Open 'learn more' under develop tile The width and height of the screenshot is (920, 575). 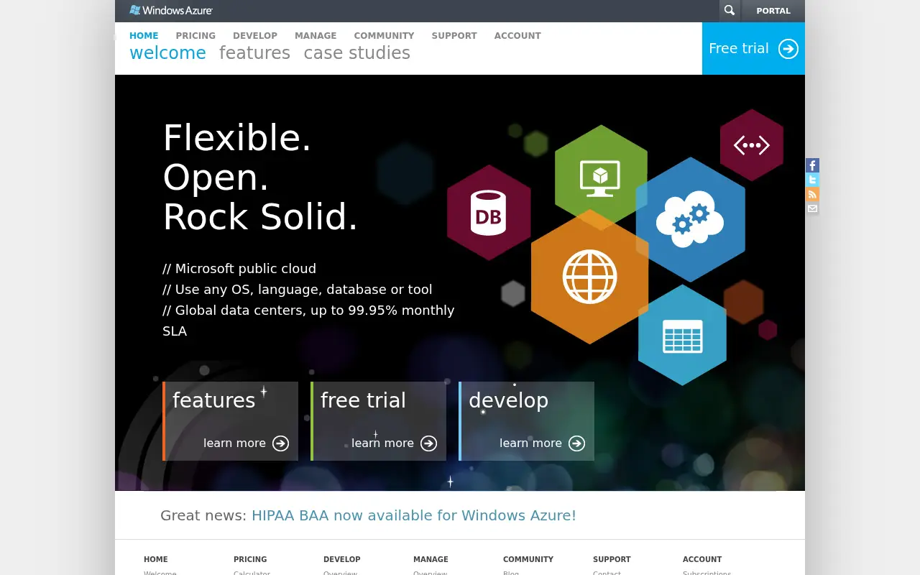click(530, 443)
